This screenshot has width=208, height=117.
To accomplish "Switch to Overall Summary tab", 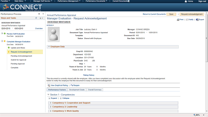I will 95,90.
